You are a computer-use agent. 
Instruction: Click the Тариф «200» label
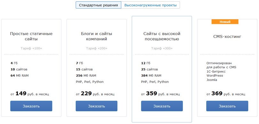pyautogui.click(x=97, y=48)
